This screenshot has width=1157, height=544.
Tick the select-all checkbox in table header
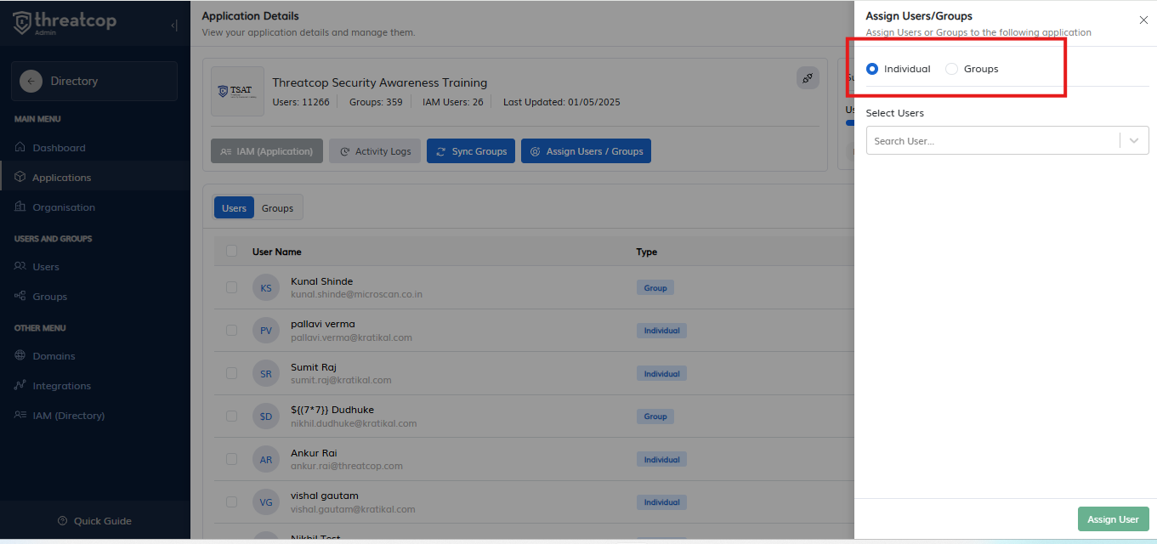tap(231, 252)
